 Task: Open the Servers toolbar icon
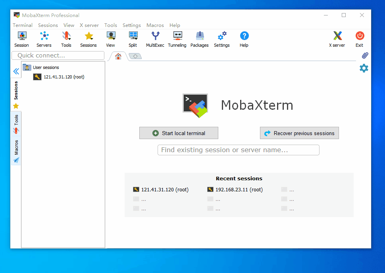click(44, 39)
